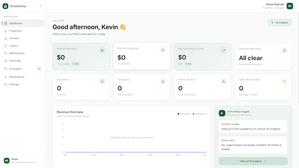
Task: Click the Total Units house icon
Action: [163, 81]
